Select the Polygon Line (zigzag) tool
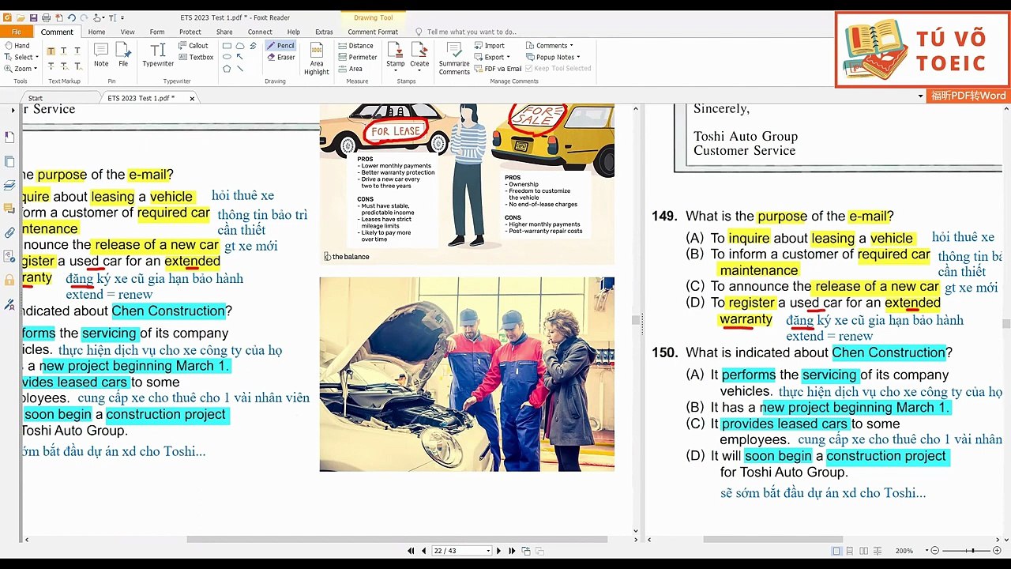Viewport: 1011px width, 569px height. 253,46
